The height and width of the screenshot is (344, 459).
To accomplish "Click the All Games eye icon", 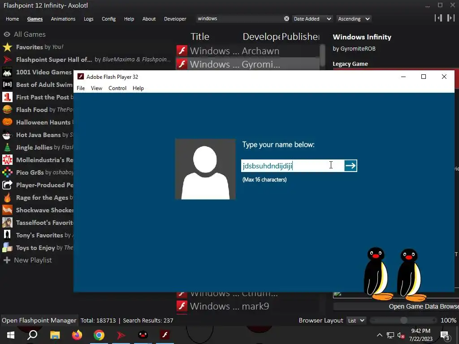I will click(7, 34).
